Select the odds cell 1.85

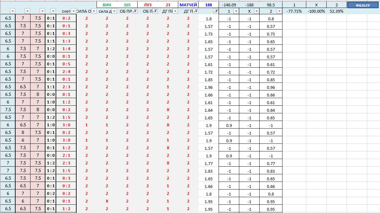(208, 80)
